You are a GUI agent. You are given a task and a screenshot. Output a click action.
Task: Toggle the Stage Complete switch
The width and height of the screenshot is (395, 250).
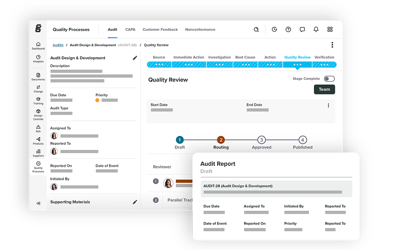coord(329,79)
